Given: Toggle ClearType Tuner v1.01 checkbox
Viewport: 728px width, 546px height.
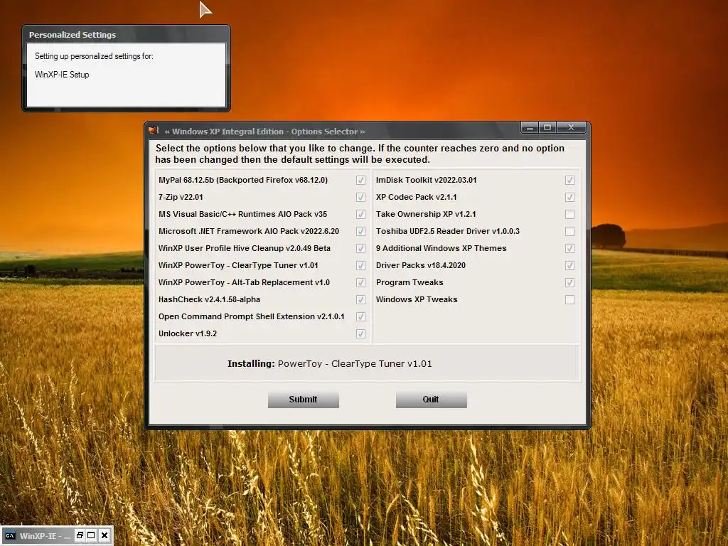Looking at the screenshot, I should click(x=360, y=266).
